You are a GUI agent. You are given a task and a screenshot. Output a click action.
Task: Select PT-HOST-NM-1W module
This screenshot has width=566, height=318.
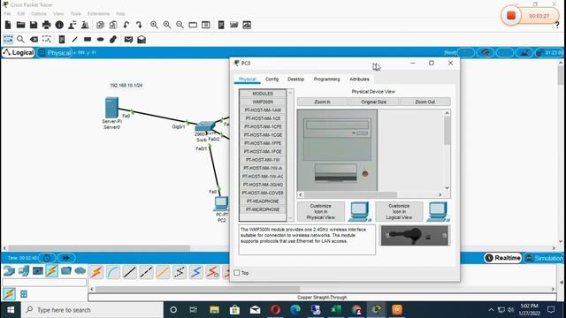pos(263,160)
